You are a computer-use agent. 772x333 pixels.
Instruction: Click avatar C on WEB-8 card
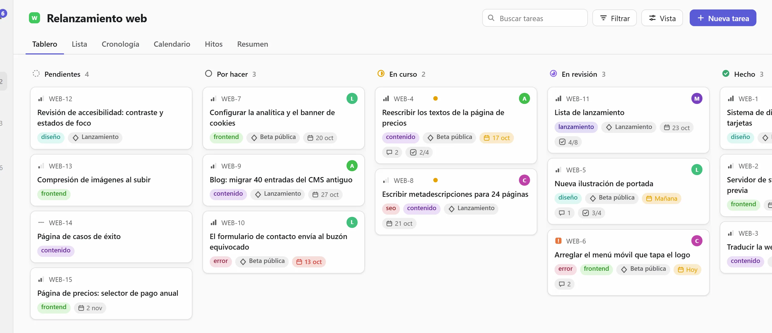click(x=524, y=180)
